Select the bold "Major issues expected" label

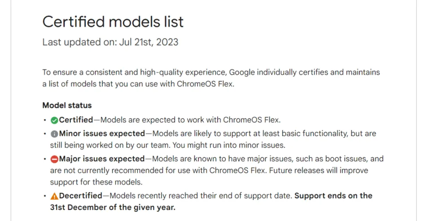[102, 159]
